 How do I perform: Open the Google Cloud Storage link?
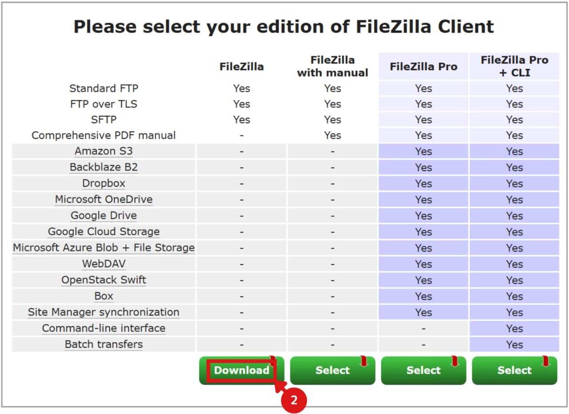(104, 231)
